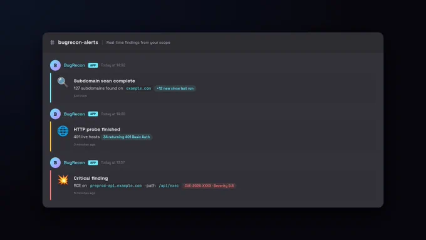This screenshot has width=426, height=240.
Task: Click the '491 live hosts' text
Action: pos(86,137)
